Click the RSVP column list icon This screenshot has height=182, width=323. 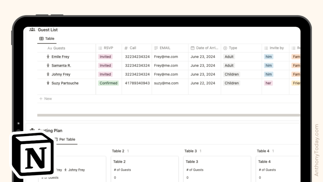pyautogui.click(x=100, y=48)
